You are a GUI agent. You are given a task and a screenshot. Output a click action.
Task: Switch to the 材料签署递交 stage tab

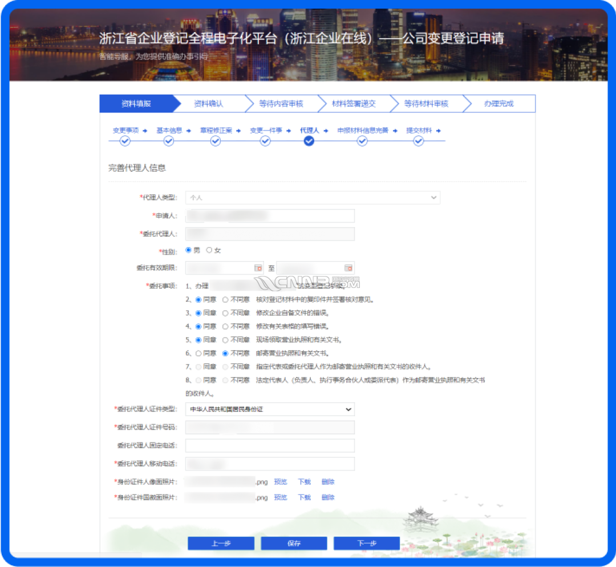[x=354, y=104]
